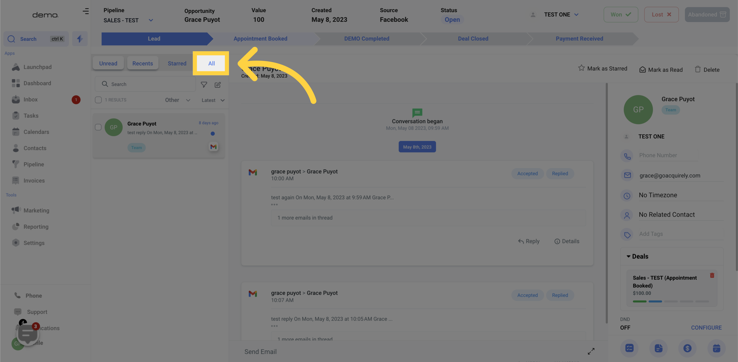Screen dimensions: 738x362
Task: Click the compose new message icon
Action: (x=218, y=84)
